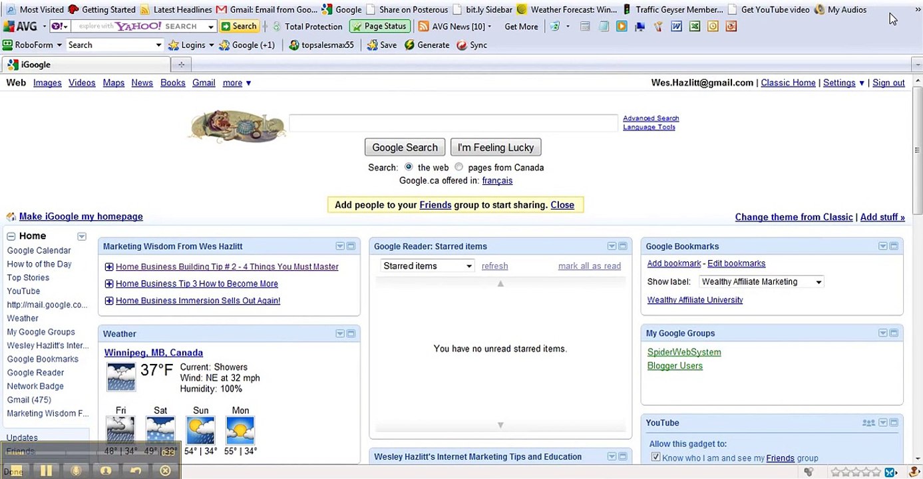Image resolution: width=923 pixels, height=479 pixels.
Task: Click the Friday weather forecast image
Action: pos(120,430)
